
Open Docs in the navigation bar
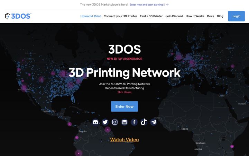[x=211, y=16]
